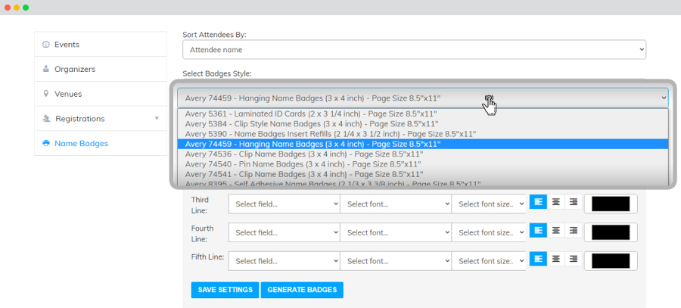This screenshot has width=681, height=308.
Task: Pick Fifth Line text color swatch
Action: click(x=611, y=261)
